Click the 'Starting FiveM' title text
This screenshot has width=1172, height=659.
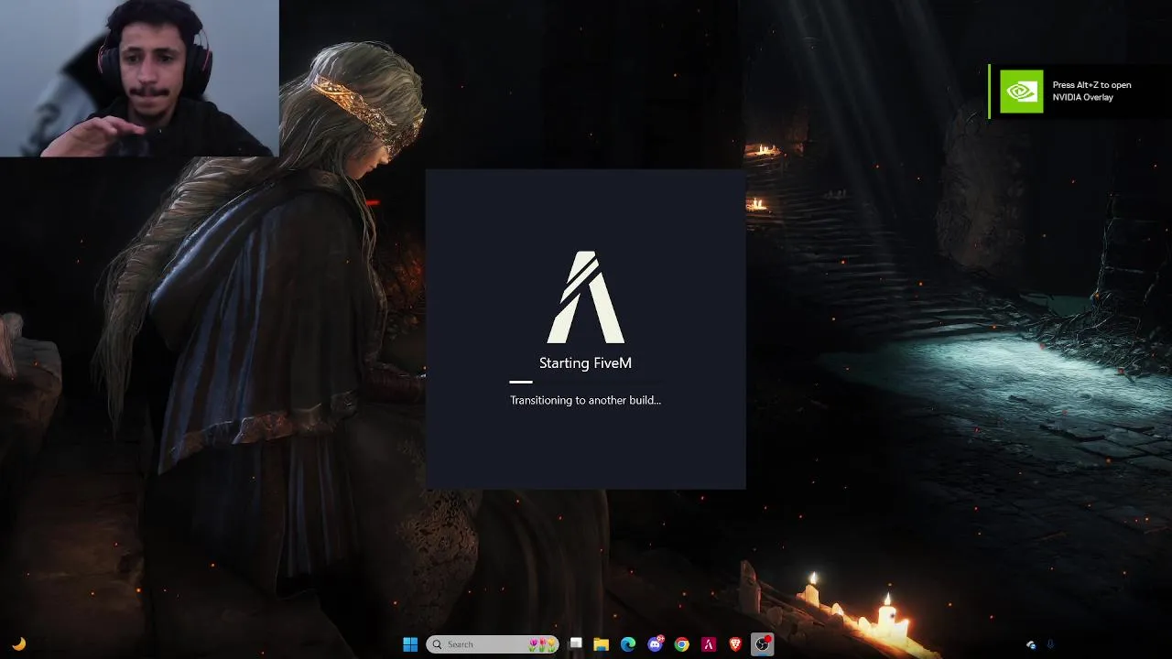[x=585, y=363]
